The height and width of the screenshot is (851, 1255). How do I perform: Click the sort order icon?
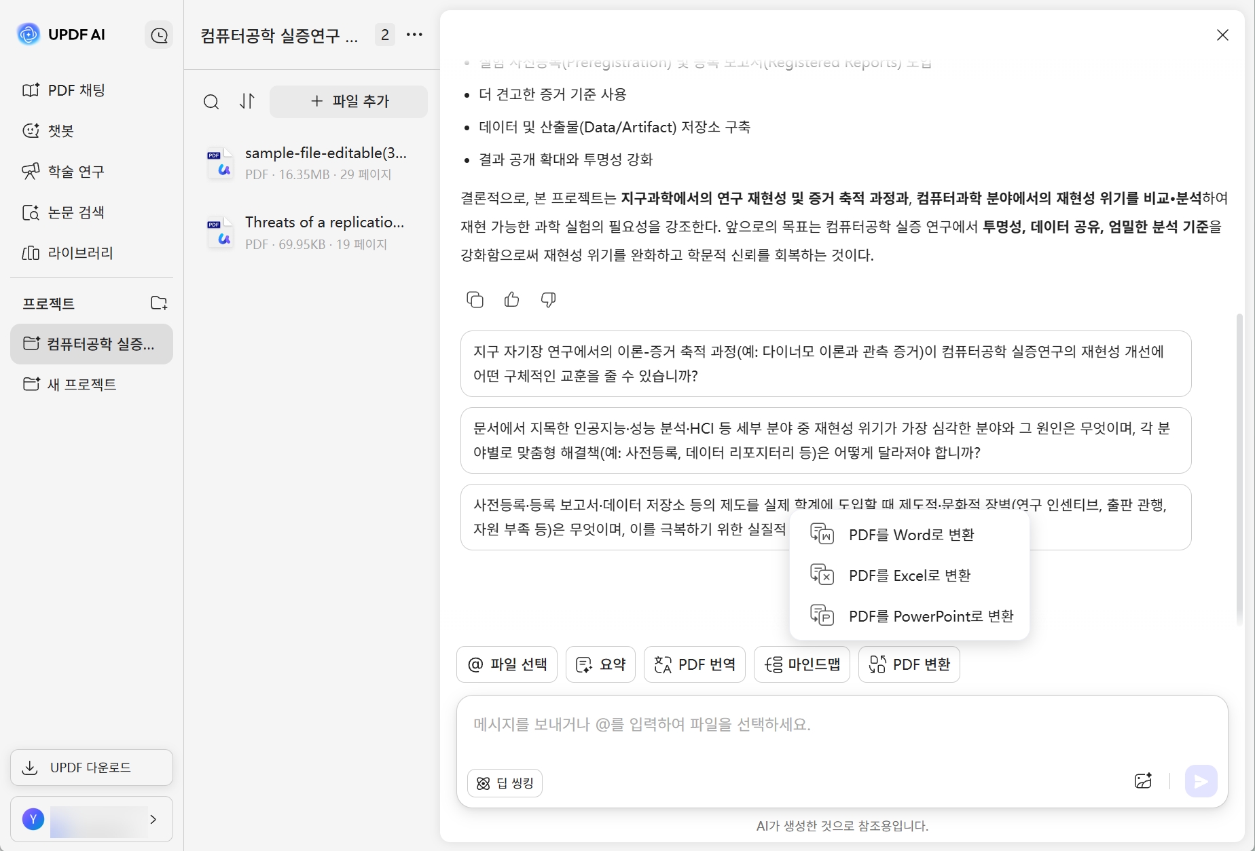[x=247, y=101]
